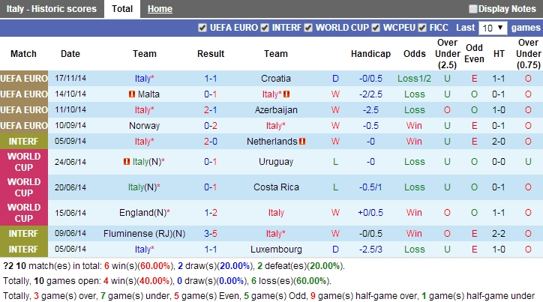Open the Luxembourg team link
This screenshot has height=302, width=543.
coord(275,250)
